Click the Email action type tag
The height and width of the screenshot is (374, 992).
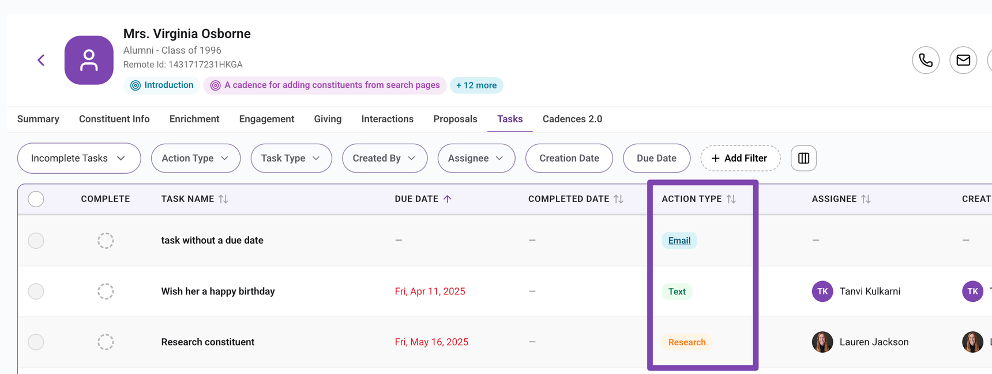click(679, 241)
